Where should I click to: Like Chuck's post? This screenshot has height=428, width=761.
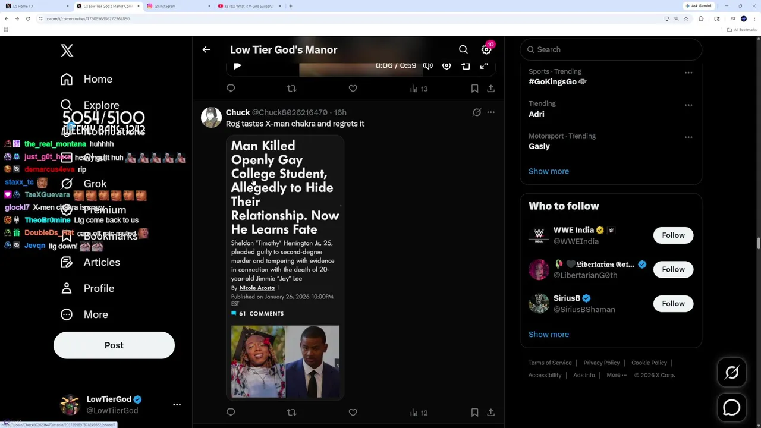(353, 412)
